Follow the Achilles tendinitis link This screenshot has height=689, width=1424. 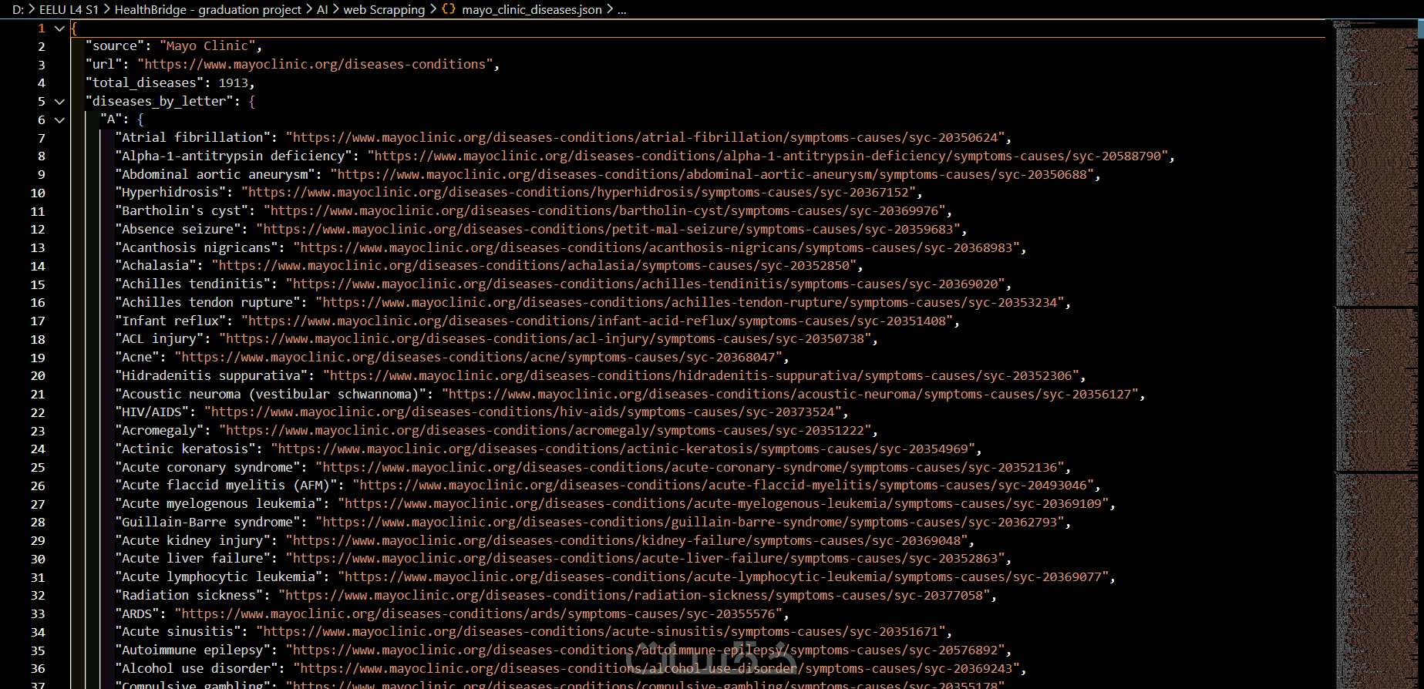pyautogui.click(x=645, y=284)
